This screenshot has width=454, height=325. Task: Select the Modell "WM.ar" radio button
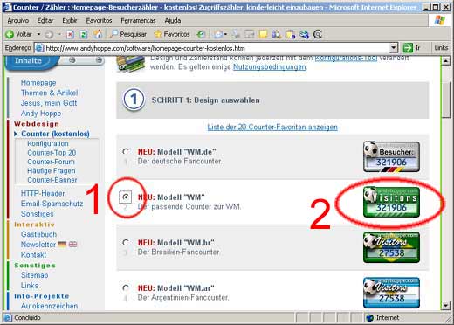(126, 288)
